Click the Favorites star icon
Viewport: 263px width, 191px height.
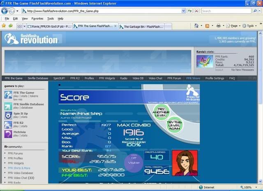tap(4, 26)
